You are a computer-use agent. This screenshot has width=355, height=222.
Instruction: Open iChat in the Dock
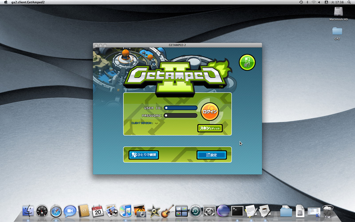click(x=70, y=211)
